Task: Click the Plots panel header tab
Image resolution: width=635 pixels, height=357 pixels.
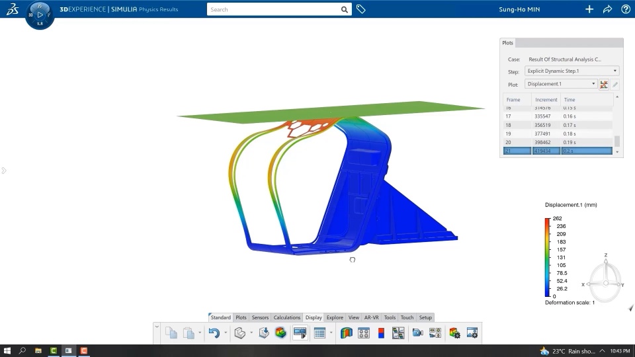Action: click(x=508, y=42)
